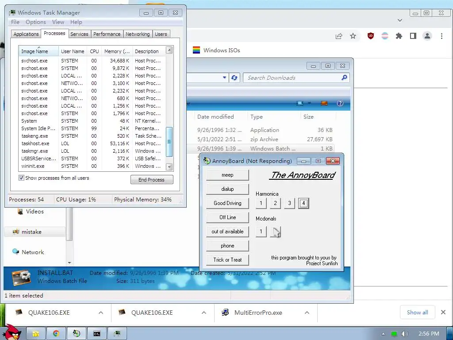Switch to Task Manager taskbar icon
Viewport: 453px width, 340px height.
coord(117,334)
